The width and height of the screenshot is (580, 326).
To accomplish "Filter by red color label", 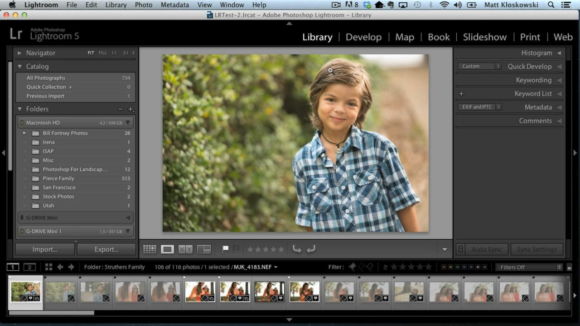I will click(444, 267).
